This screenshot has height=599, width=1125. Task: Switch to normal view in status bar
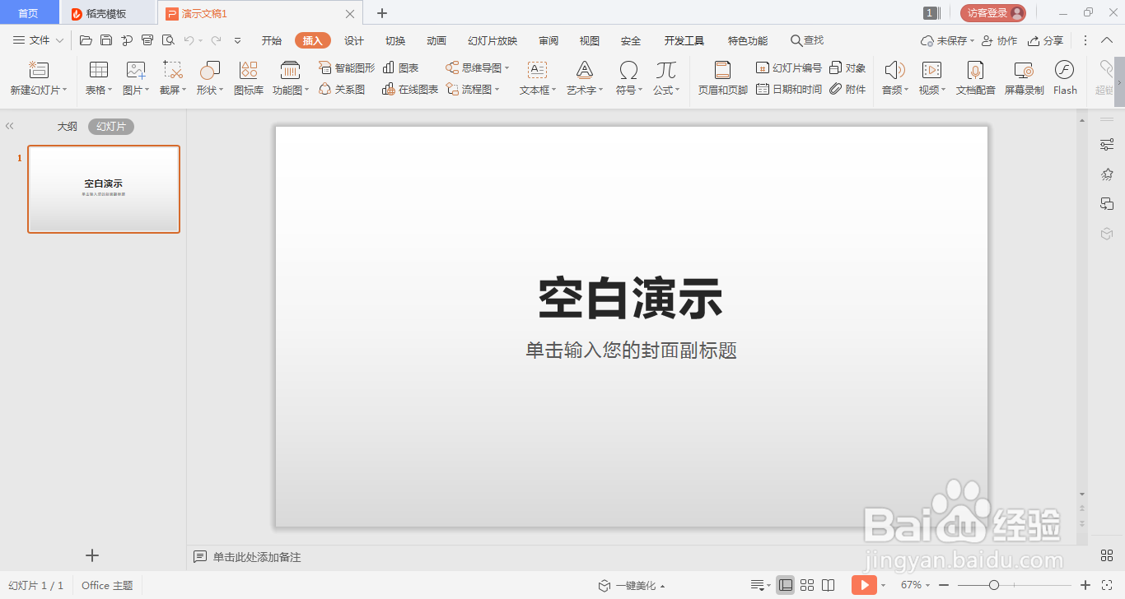coord(786,585)
